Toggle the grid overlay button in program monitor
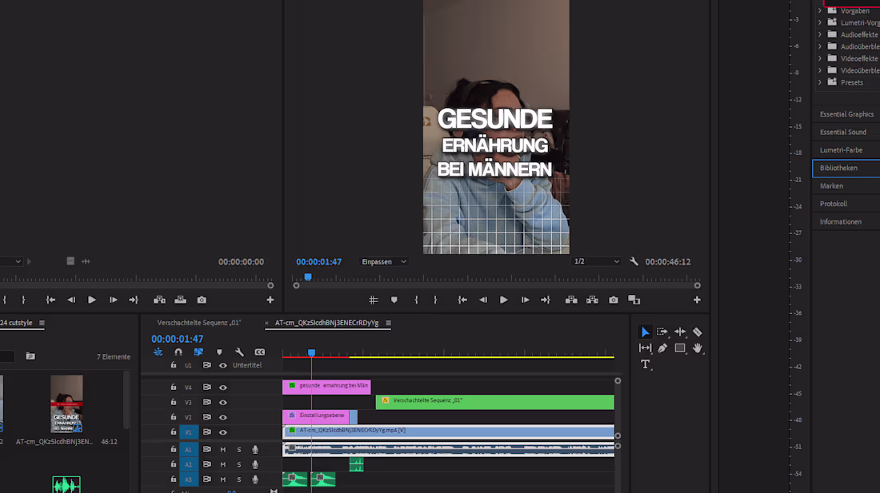 click(x=374, y=300)
